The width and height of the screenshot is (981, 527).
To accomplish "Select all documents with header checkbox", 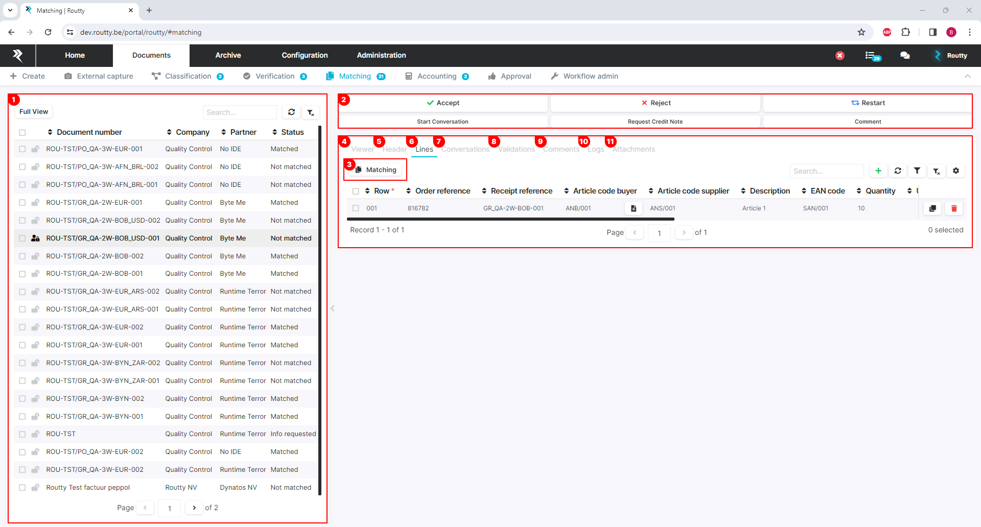I will (22, 133).
